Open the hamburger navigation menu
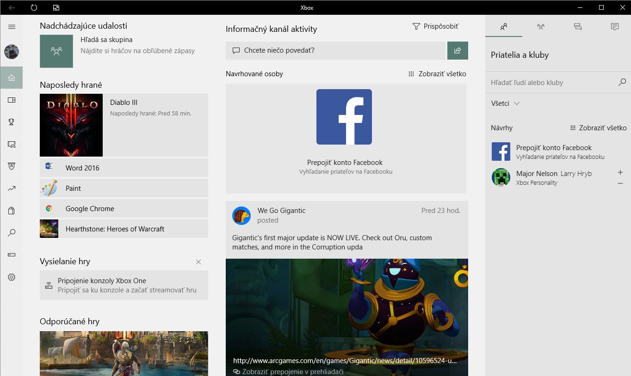 click(x=12, y=27)
